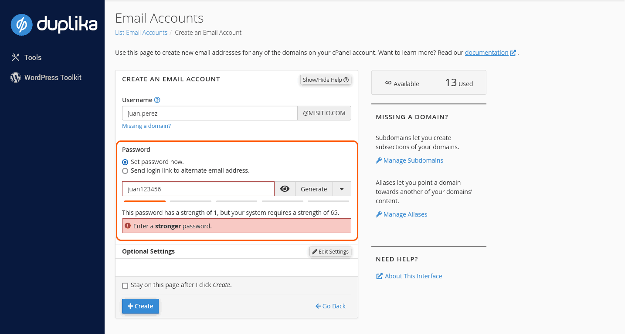Expand the Generate password options dropdown arrow
Image resolution: width=625 pixels, height=334 pixels.
click(x=342, y=189)
